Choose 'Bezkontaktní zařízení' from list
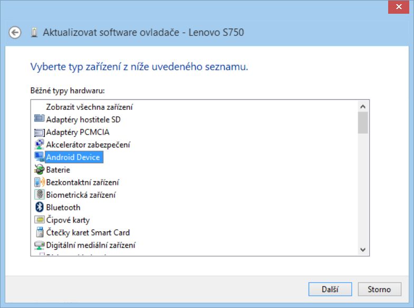The width and height of the screenshot is (414, 308). coord(82,182)
